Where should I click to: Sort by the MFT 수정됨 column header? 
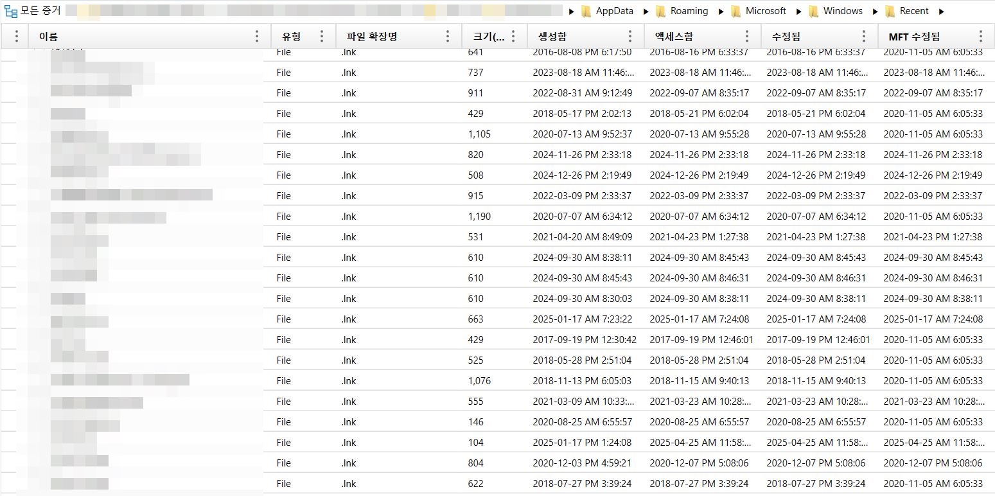[x=914, y=37]
